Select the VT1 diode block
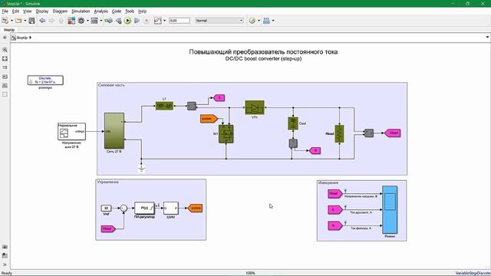The width and height of the screenshot is (491, 276). coord(255,107)
